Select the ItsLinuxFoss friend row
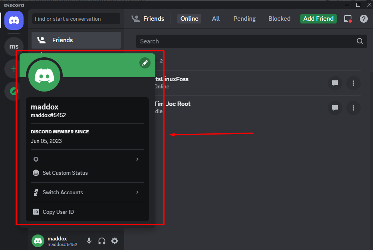The height and width of the screenshot is (250, 373). [x=258, y=83]
